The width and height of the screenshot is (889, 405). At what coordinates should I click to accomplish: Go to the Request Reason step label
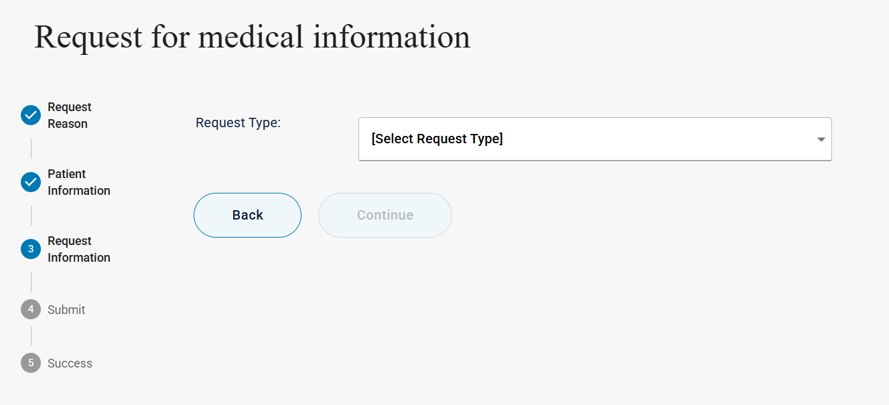(x=69, y=115)
